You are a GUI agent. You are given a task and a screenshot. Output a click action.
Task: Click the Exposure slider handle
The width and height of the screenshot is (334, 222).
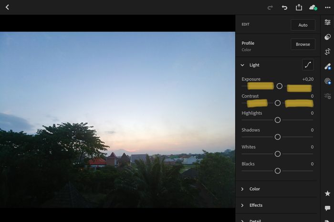(280, 86)
